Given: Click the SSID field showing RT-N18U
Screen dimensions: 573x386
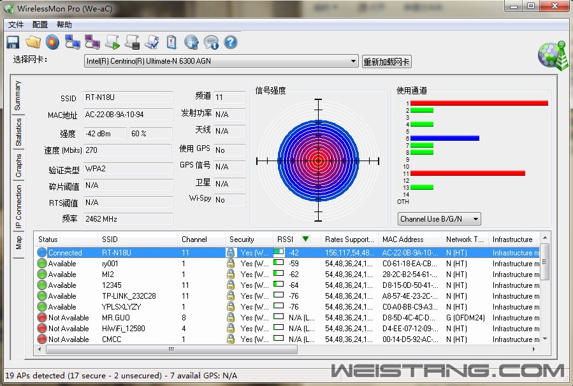Looking at the screenshot, I should [x=128, y=97].
